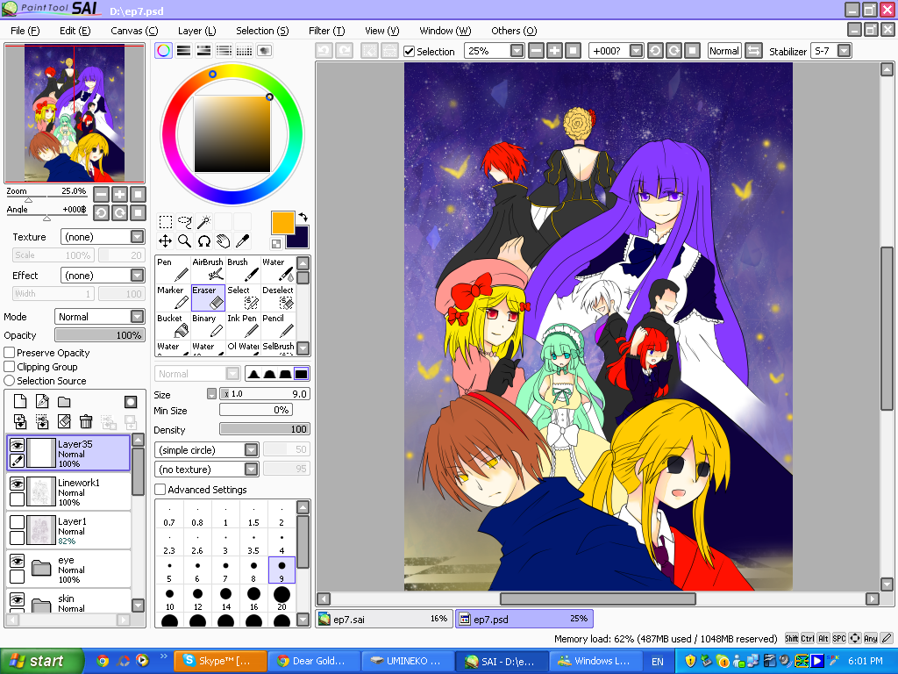Select the Bucket tool
The width and height of the screenshot is (898, 674).
[x=173, y=326]
